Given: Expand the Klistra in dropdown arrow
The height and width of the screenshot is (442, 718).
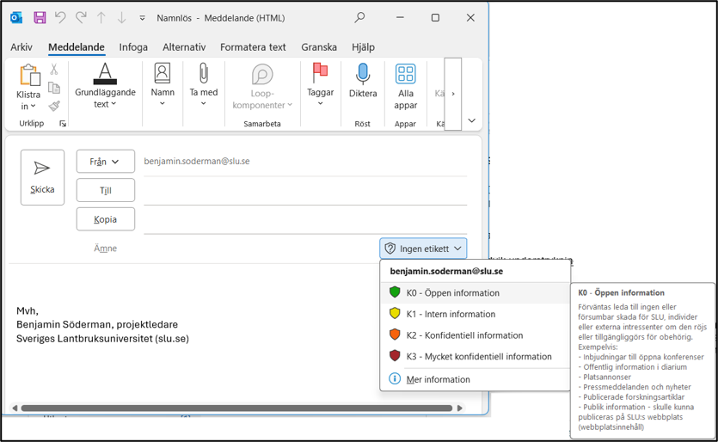Looking at the screenshot, I should click(x=33, y=107).
